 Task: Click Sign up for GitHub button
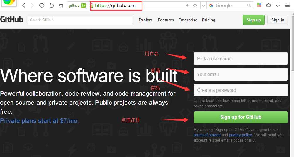point(241,117)
